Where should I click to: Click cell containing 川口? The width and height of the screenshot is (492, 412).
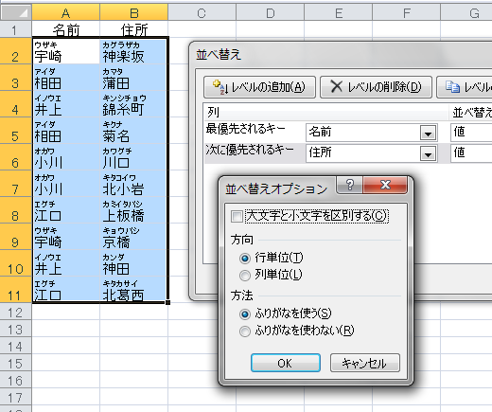(x=133, y=157)
